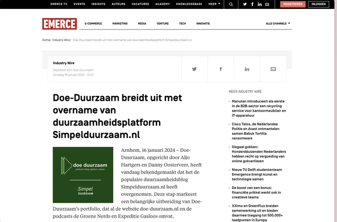Click the REGISTREREN button
The width and height of the screenshot is (337, 222).
(x=293, y=4)
